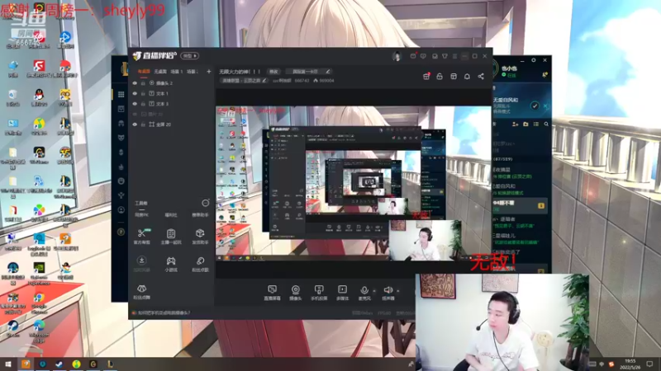Click the 修改 button beside stream title
Viewport: 661px width, 371px height.
click(x=274, y=72)
